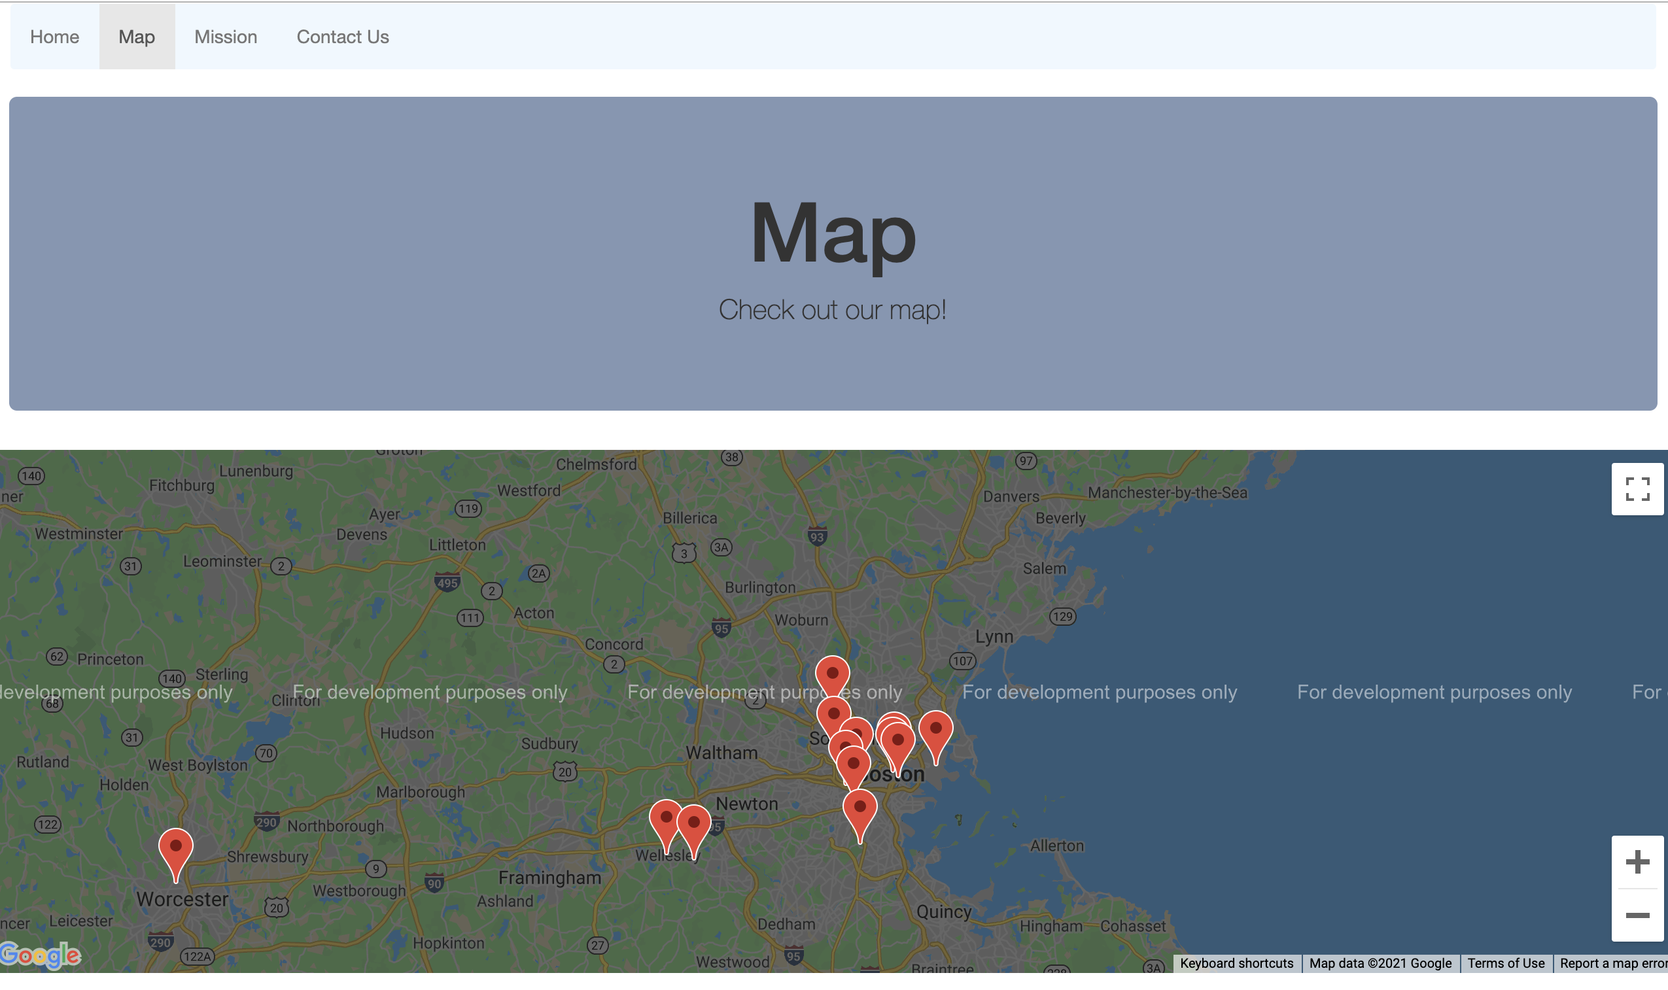Click the Terms of Use link
1668x990 pixels.
(1505, 963)
